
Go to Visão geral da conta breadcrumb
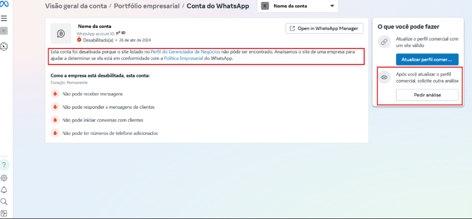(76, 6)
